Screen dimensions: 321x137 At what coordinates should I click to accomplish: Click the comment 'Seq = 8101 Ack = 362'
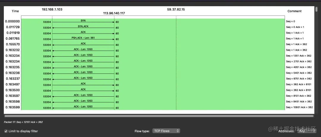299,95
